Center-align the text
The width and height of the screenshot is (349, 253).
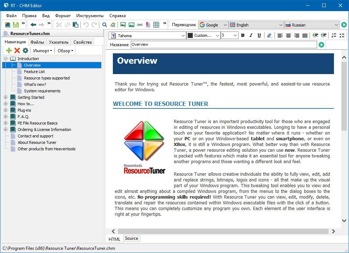(288, 35)
